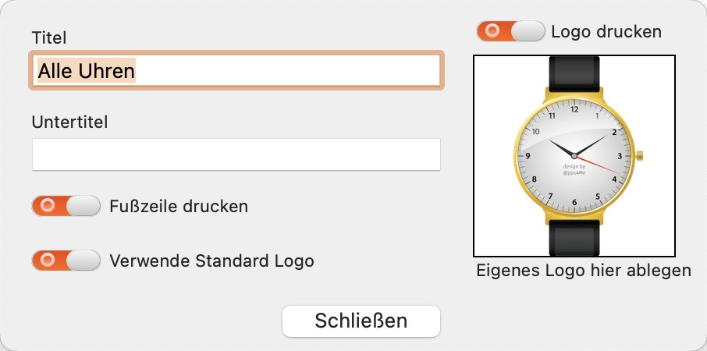Click the highlighted 'Alle Uhren' text

(86, 71)
